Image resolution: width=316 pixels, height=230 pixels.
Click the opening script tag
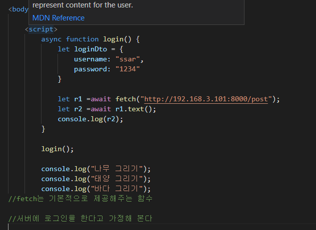(41, 29)
